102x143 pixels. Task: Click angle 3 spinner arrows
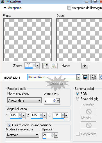click(x=63, y=115)
